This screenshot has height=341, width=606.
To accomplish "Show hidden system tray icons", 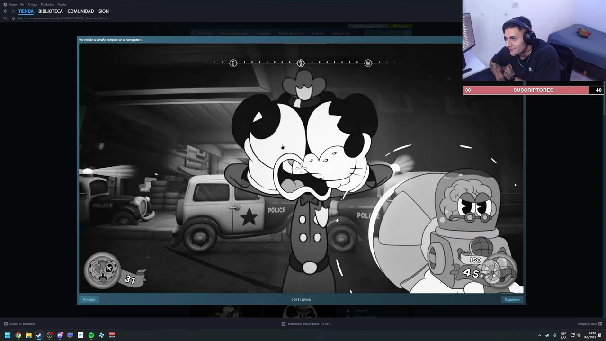I will coord(539,335).
